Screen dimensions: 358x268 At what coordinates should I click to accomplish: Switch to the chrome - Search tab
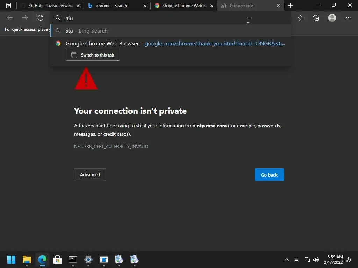[112, 6]
